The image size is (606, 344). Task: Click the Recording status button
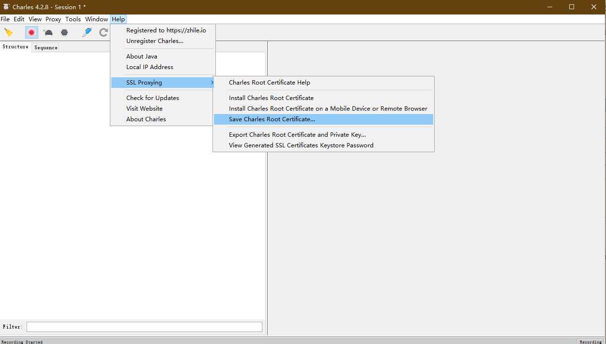pyautogui.click(x=591, y=342)
